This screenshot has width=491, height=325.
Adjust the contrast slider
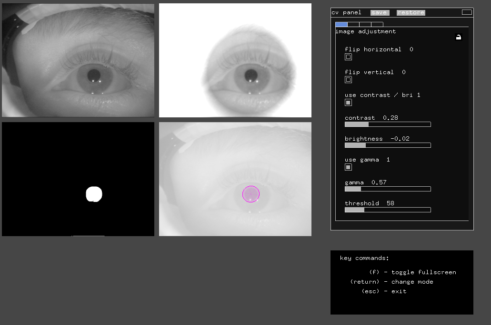[x=387, y=124]
